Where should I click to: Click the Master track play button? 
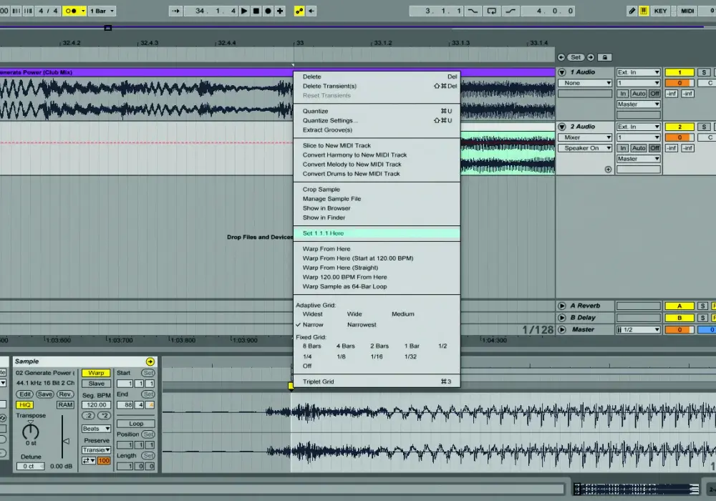[x=561, y=329]
